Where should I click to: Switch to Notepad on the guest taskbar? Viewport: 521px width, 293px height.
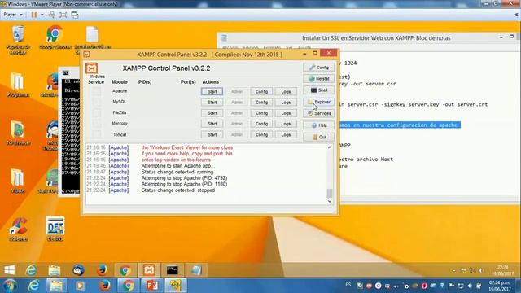click(x=196, y=270)
